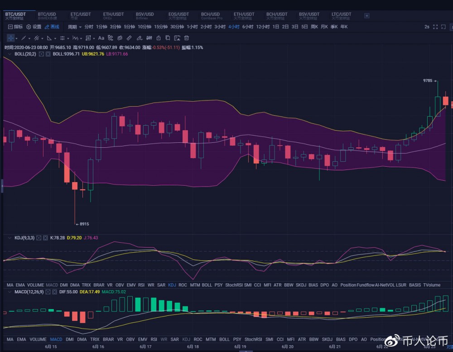Click the trash icon to delete drawings

point(186,38)
